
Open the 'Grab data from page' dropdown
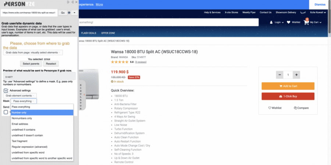[33, 53]
